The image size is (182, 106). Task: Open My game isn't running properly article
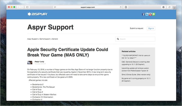click(136, 80)
